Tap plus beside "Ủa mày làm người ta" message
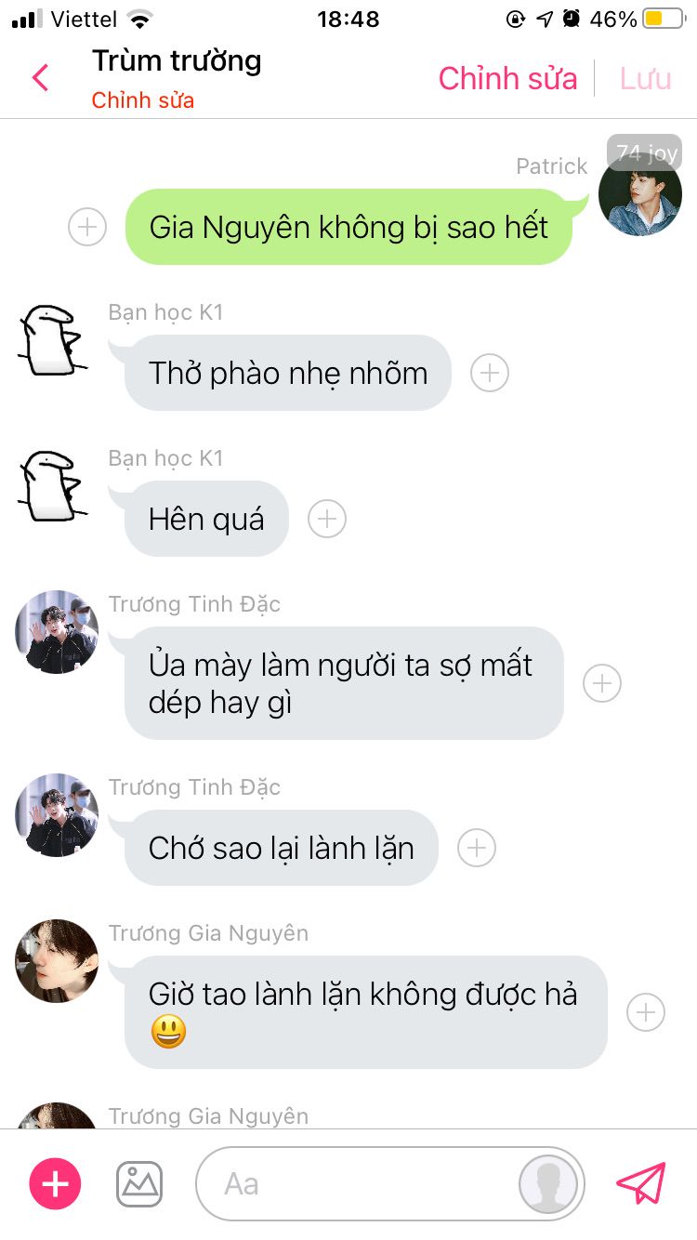Image resolution: width=697 pixels, height=1240 pixels. tap(602, 683)
